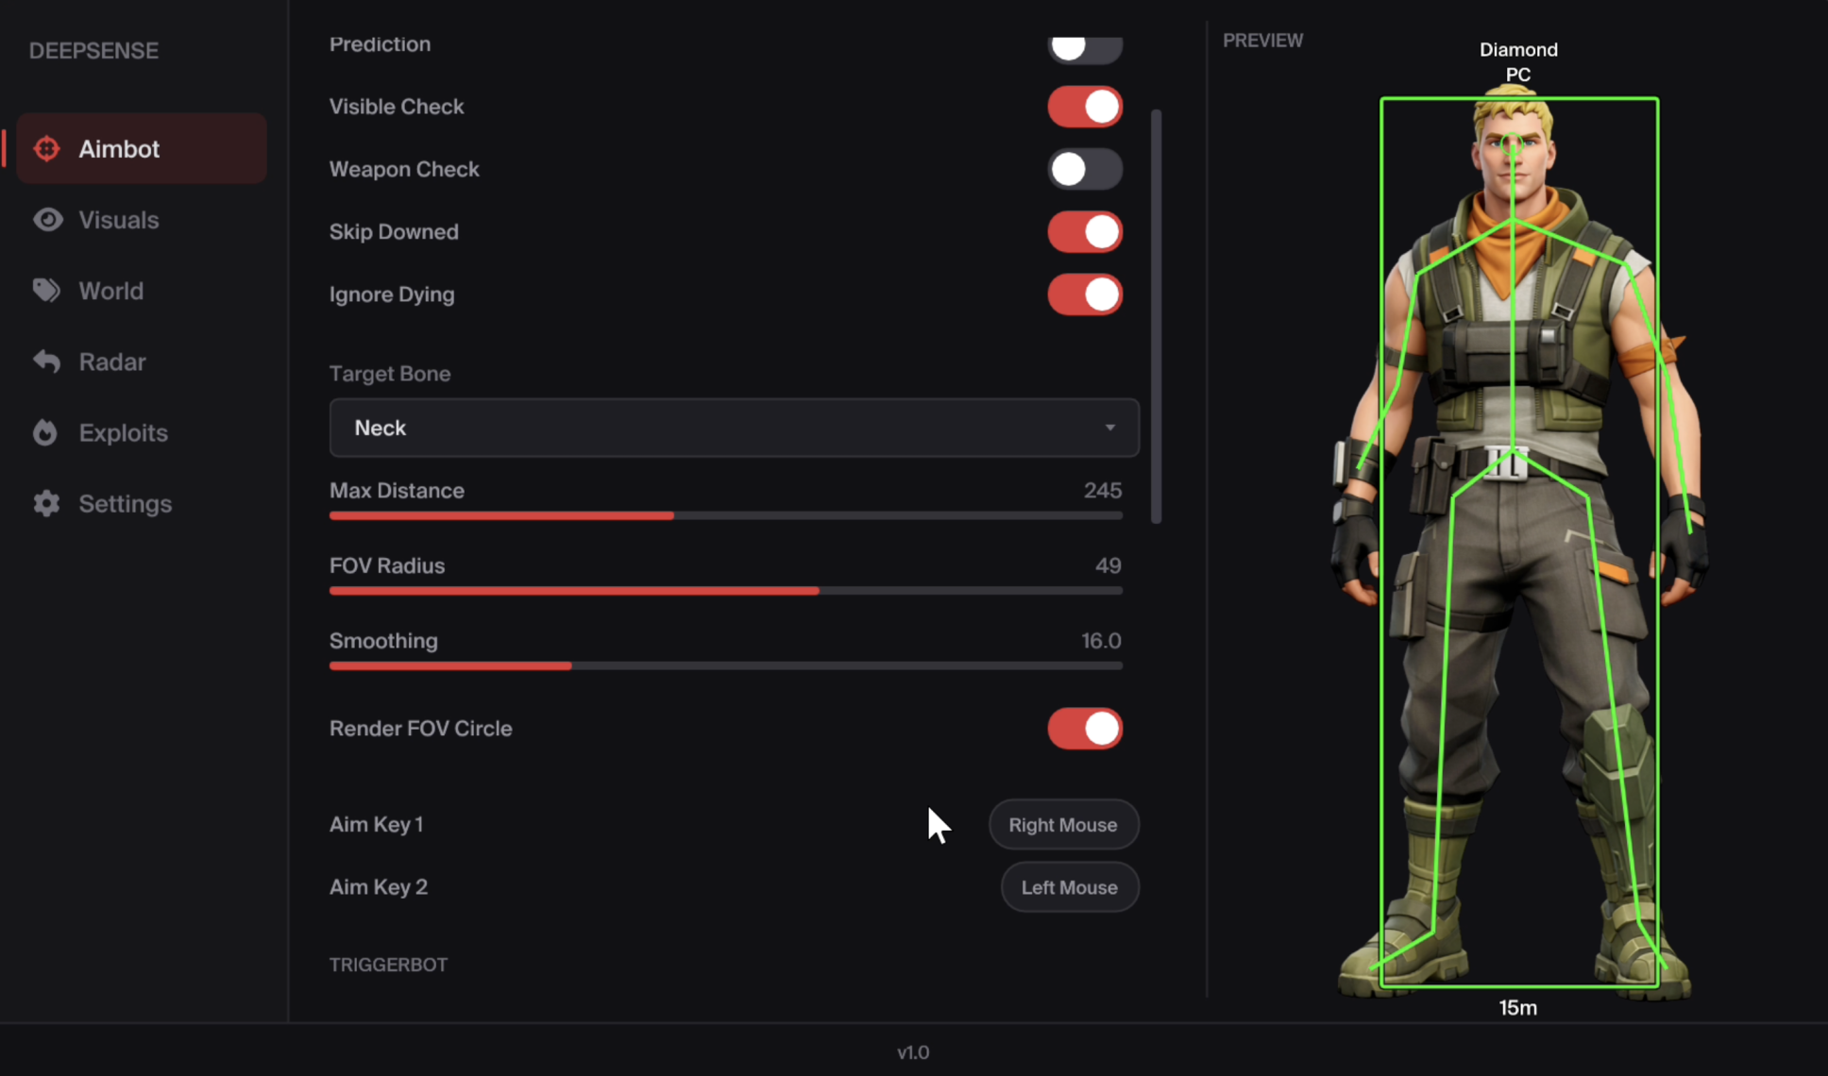Click the eye icon next to Visuals
This screenshot has height=1076, width=1828.
pyautogui.click(x=46, y=219)
